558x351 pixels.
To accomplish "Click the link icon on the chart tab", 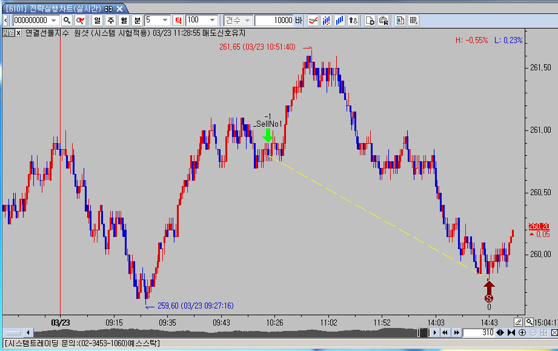I will click(x=109, y=9).
